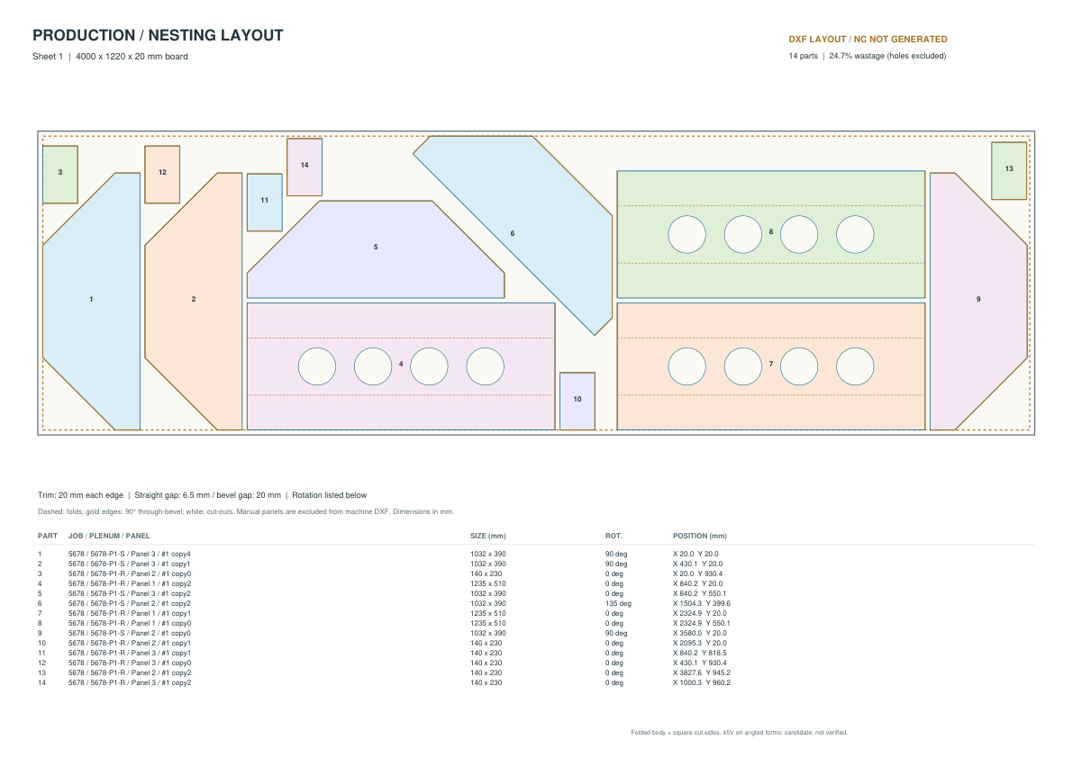Click the 'SIZE (mm)' column header
The height and width of the screenshot is (758, 1073).
tap(488, 536)
